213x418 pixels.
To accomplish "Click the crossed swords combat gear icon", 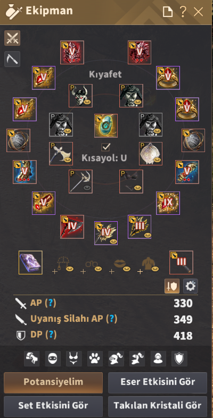I will pos(12,38).
